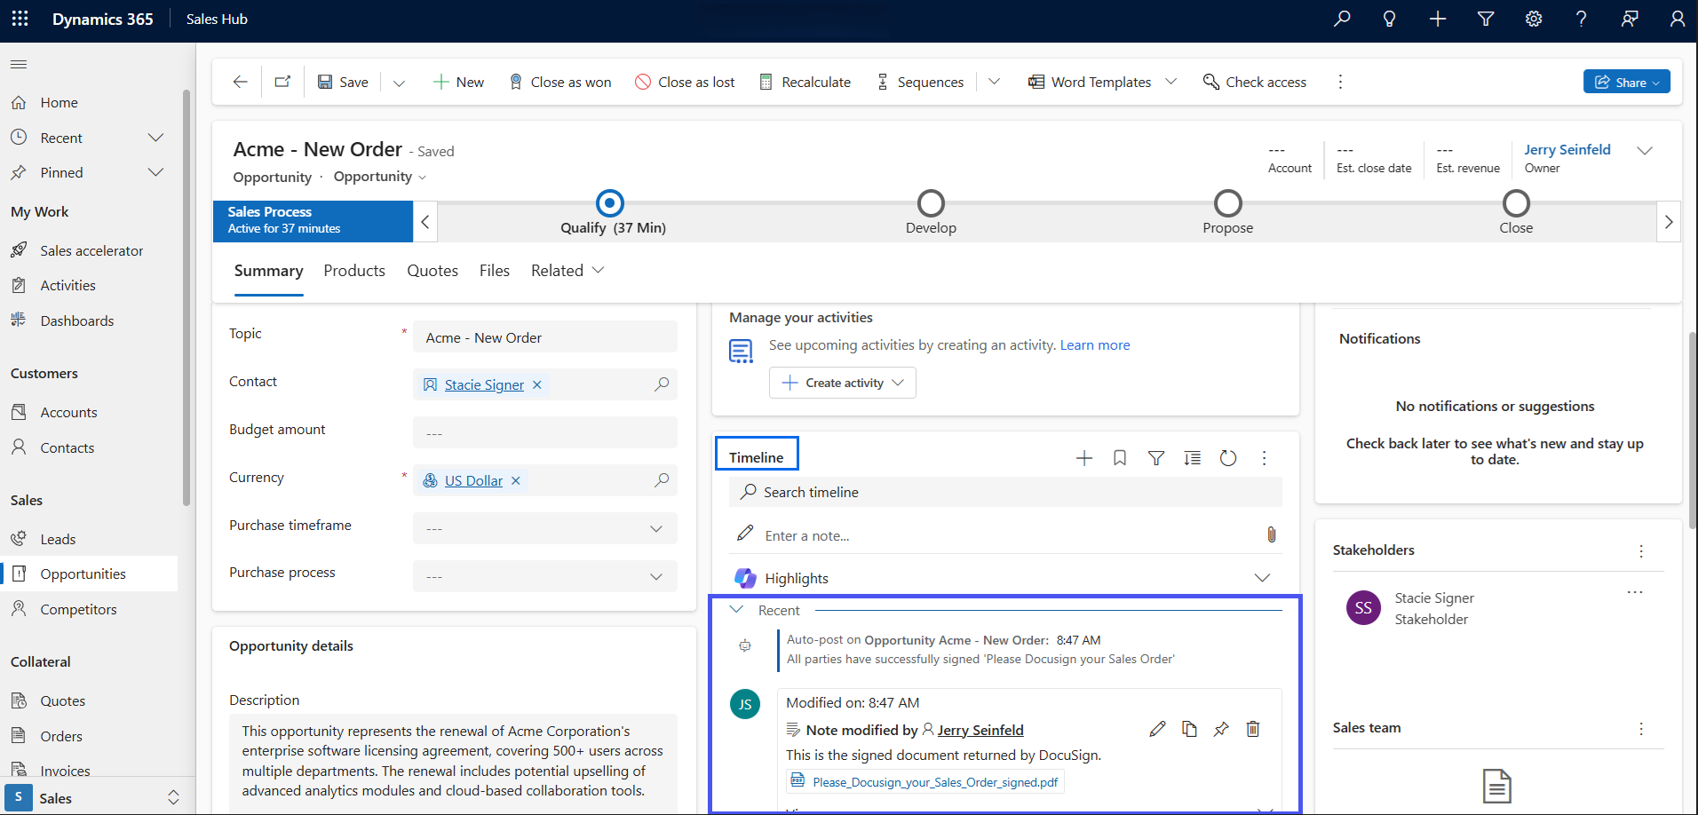Select the Propose stage circle
The height and width of the screenshot is (815, 1698).
point(1227,203)
